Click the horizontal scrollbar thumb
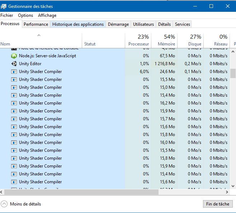Image resolution: width=236 pixels, height=213 pixels. coord(81,192)
